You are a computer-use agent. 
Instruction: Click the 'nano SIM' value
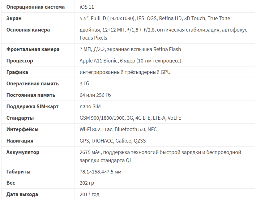(90, 106)
